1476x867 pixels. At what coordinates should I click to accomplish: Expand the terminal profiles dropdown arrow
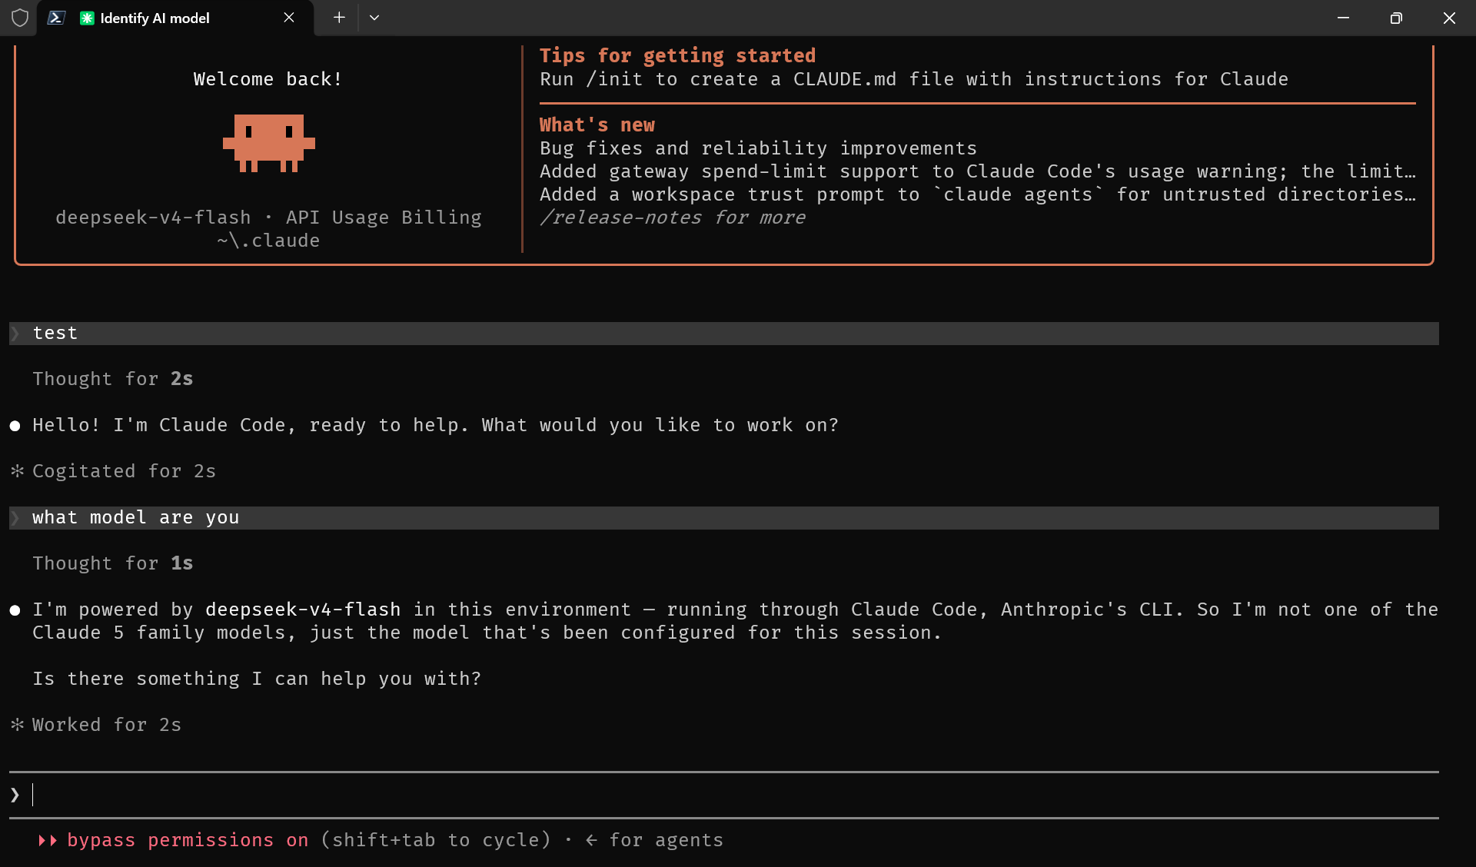(x=374, y=18)
